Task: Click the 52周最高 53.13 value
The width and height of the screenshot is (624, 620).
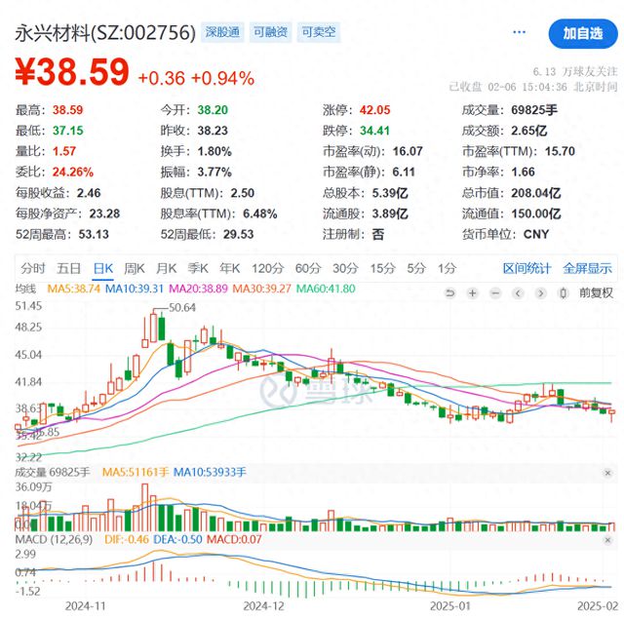Action: click(94, 234)
